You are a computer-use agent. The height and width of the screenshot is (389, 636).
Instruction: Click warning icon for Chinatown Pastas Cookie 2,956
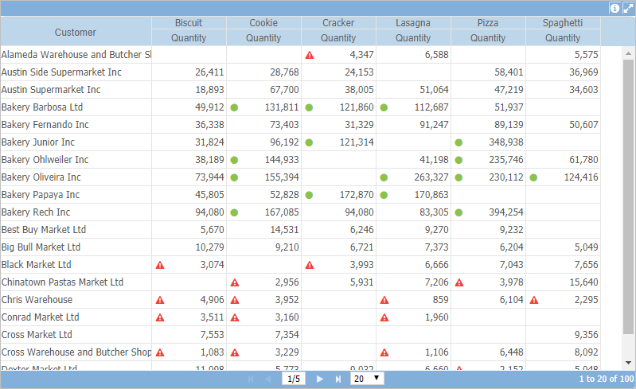click(235, 283)
